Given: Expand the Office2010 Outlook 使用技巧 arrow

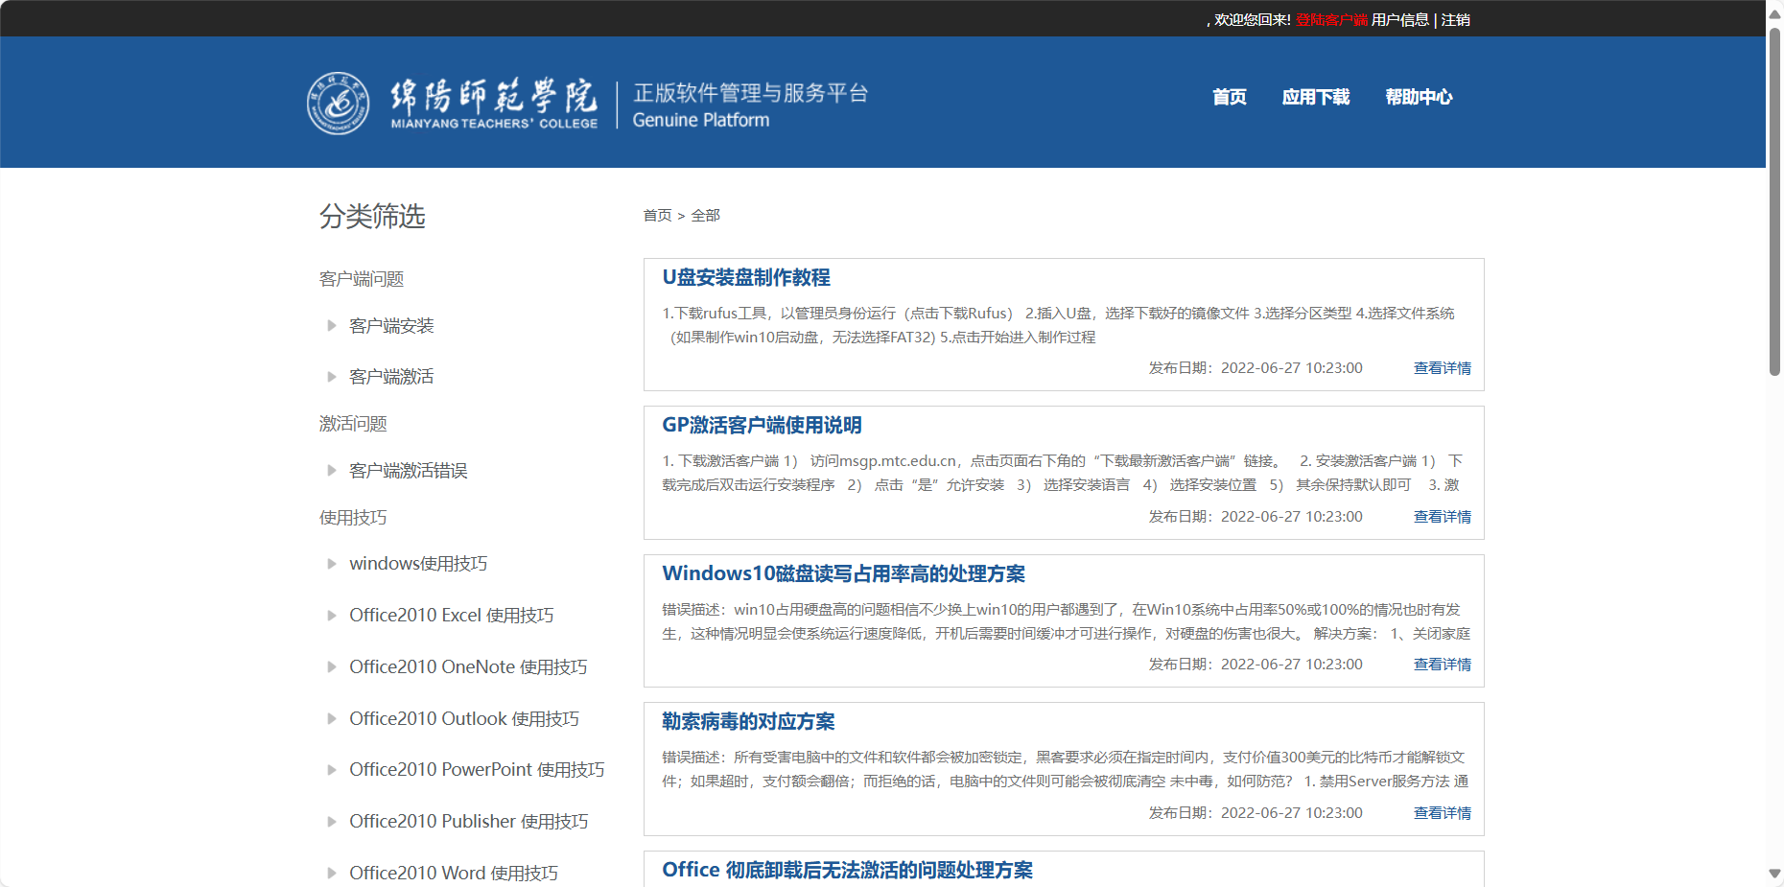Looking at the screenshot, I should pyautogui.click(x=332, y=719).
